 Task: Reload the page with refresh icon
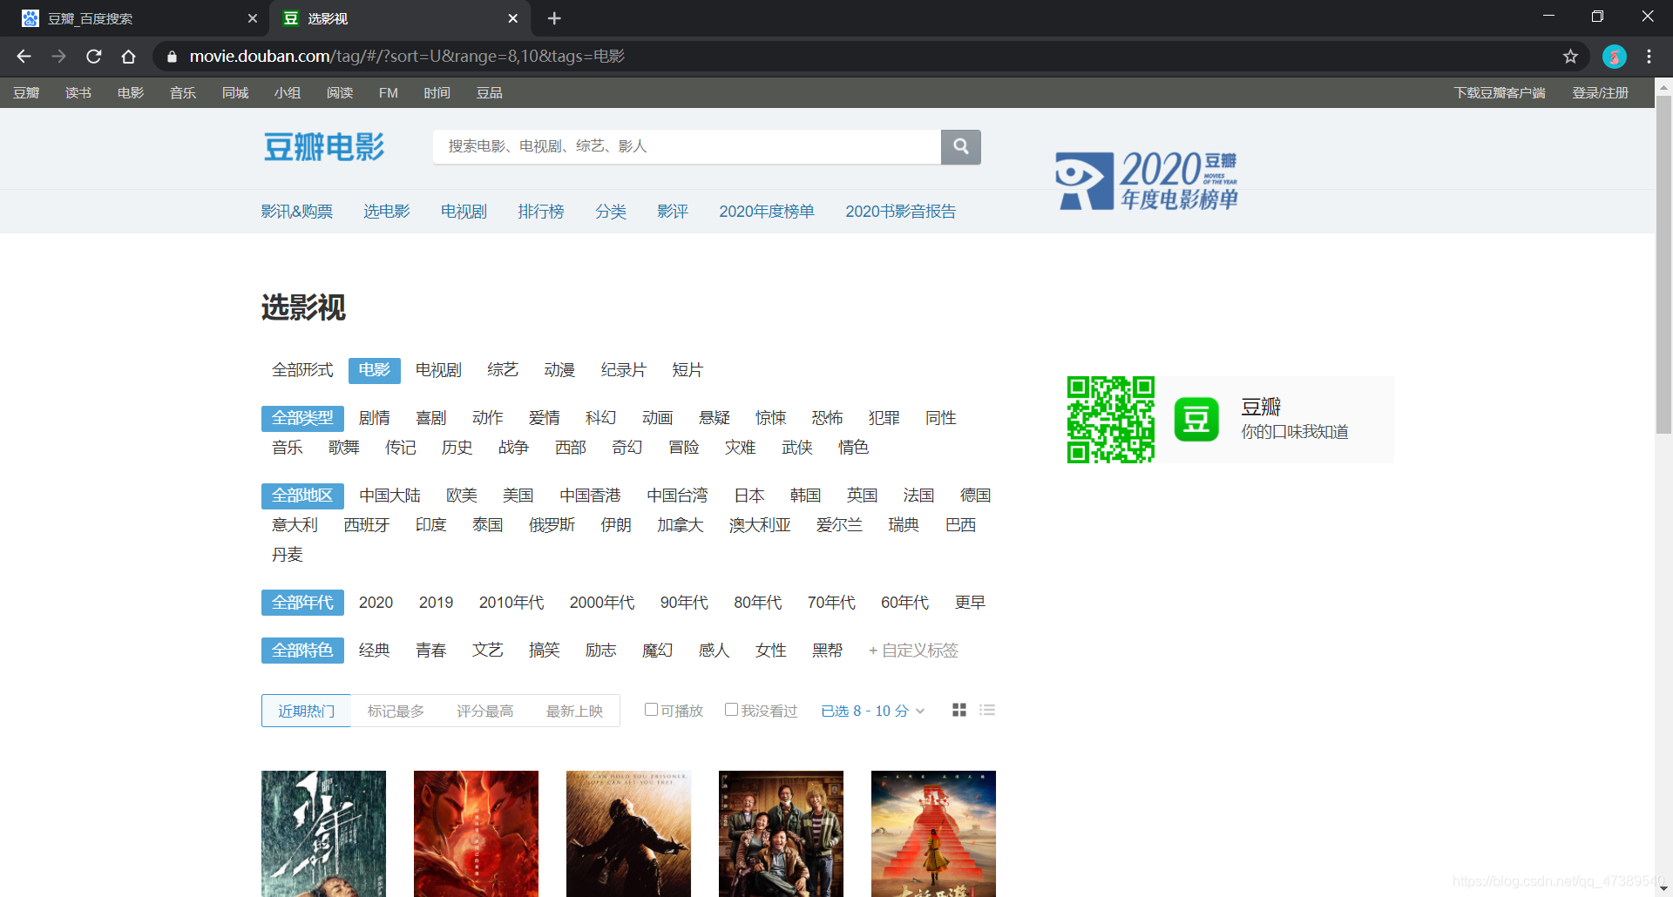(93, 57)
